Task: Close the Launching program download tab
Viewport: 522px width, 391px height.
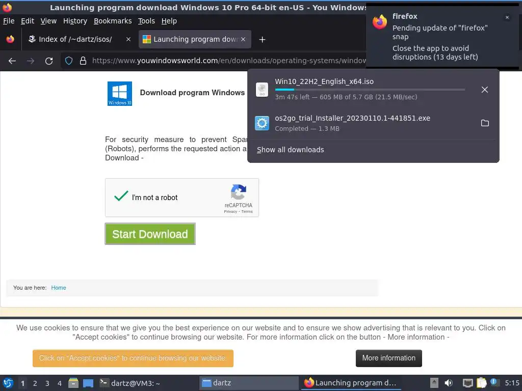Action: click(243, 39)
